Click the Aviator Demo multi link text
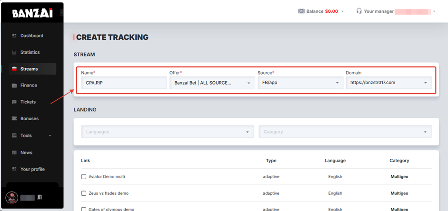 [x=107, y=177]
